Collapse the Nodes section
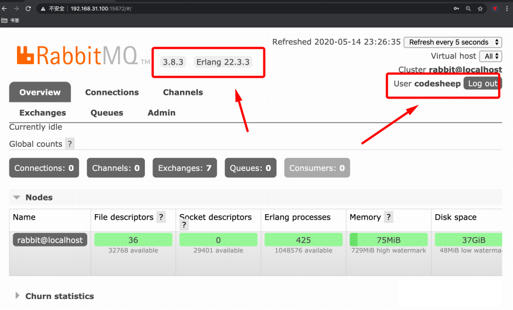This screenshot has width=513, height=310. [x=17, y=197]
